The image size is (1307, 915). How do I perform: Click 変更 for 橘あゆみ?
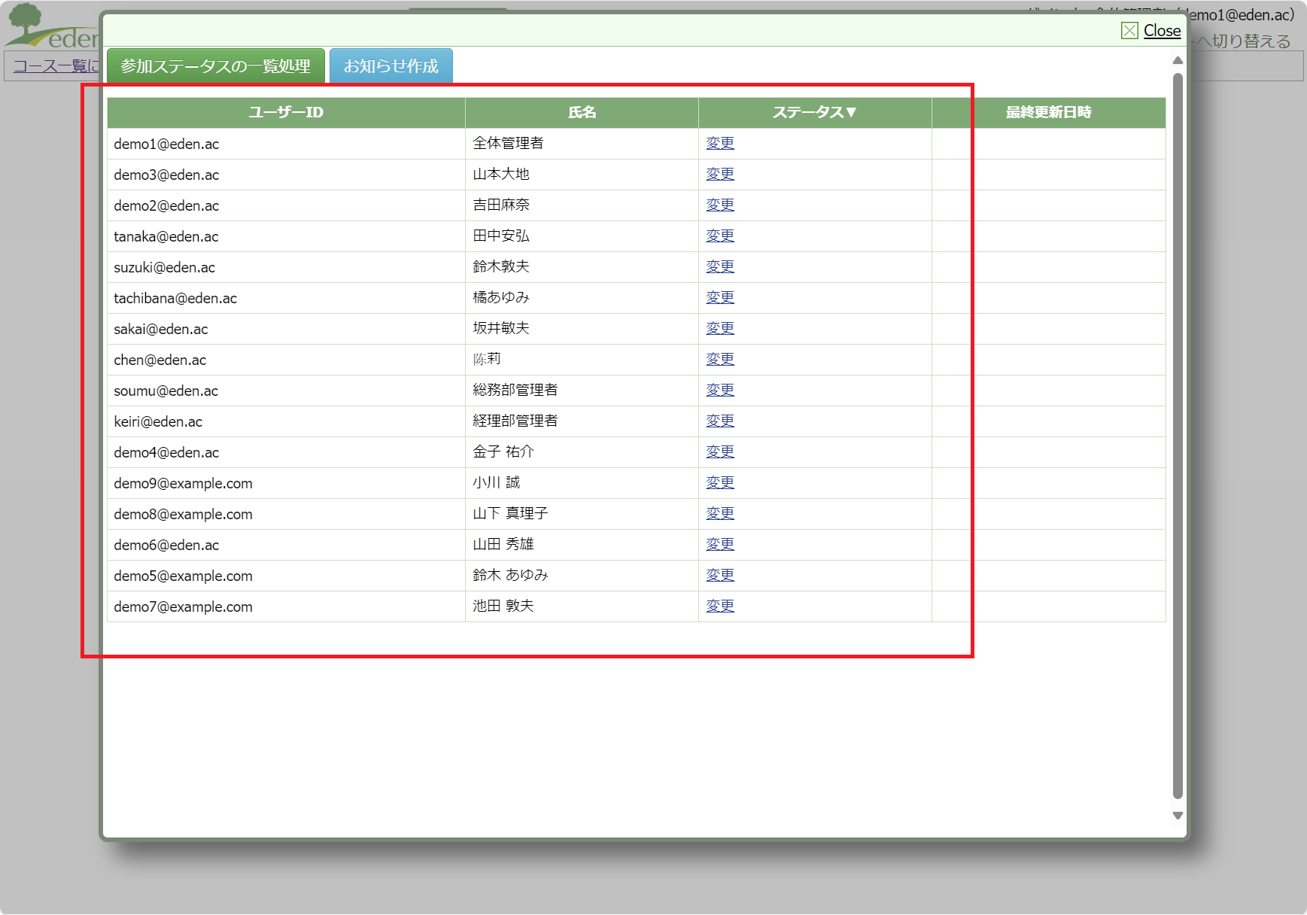click(x=719, y=298)
